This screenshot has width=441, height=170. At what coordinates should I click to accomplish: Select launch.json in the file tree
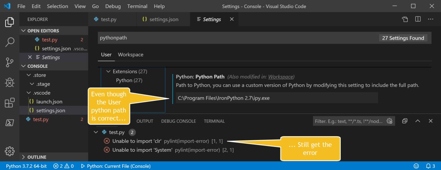tap(49, 101)
